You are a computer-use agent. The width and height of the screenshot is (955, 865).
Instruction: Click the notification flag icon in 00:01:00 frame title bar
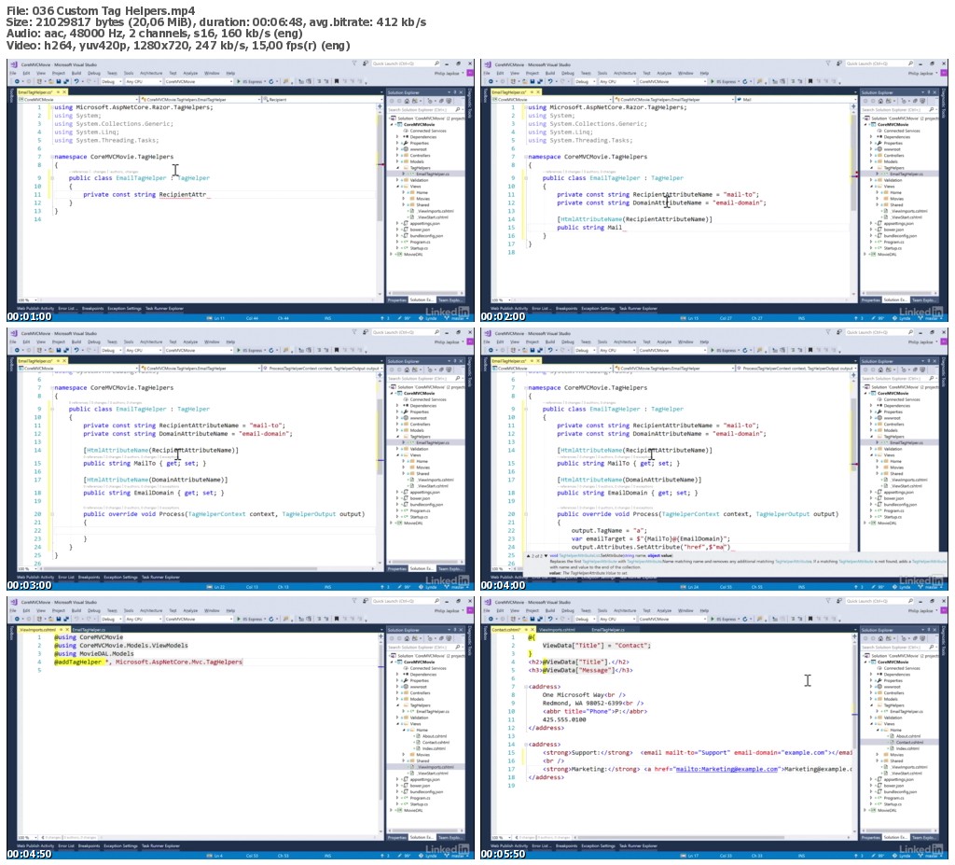pyautogui.click(x=353, y=63)
